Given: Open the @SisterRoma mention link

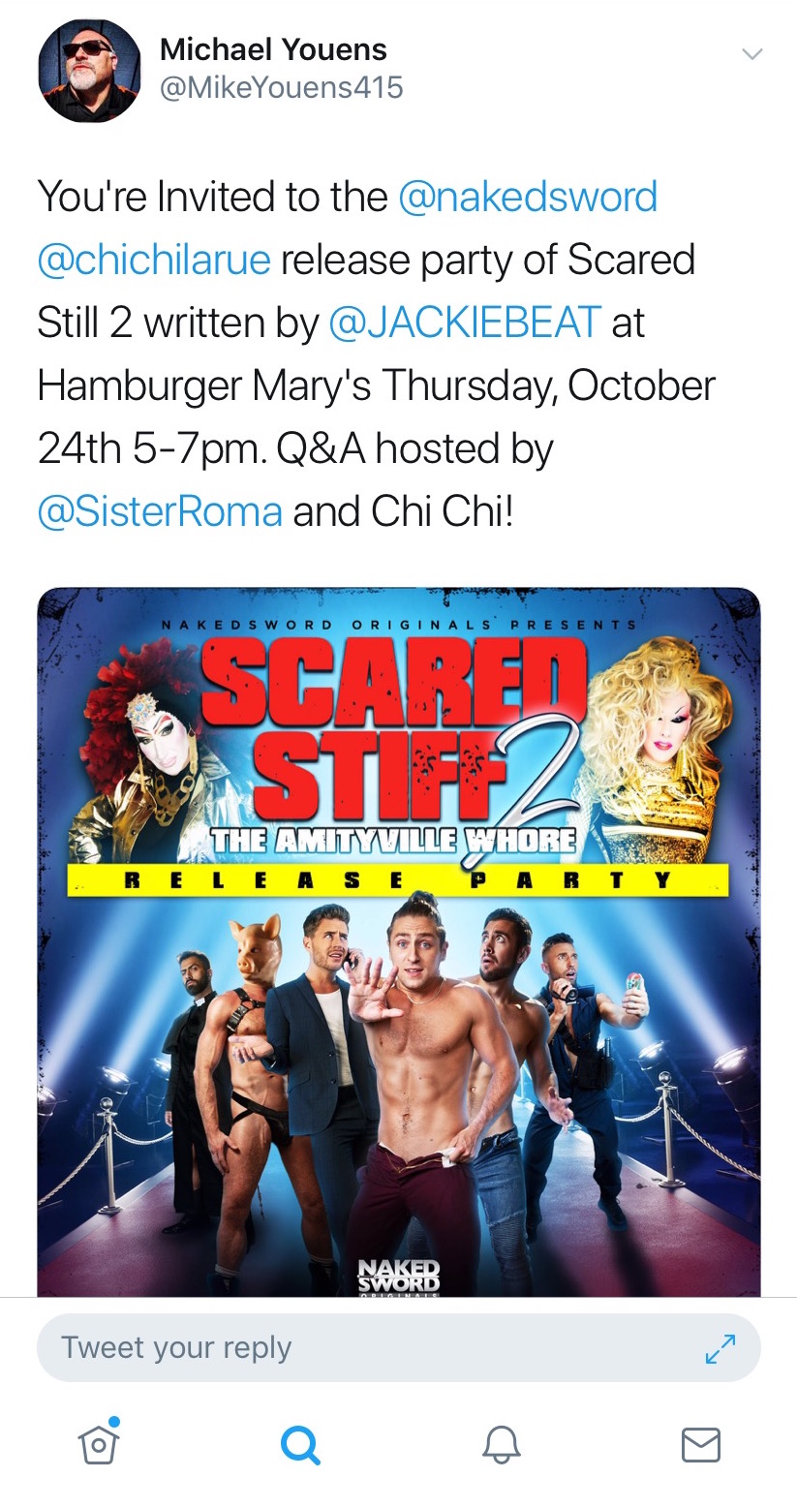Looking at the screenshot, I should (x=160, y=511).
